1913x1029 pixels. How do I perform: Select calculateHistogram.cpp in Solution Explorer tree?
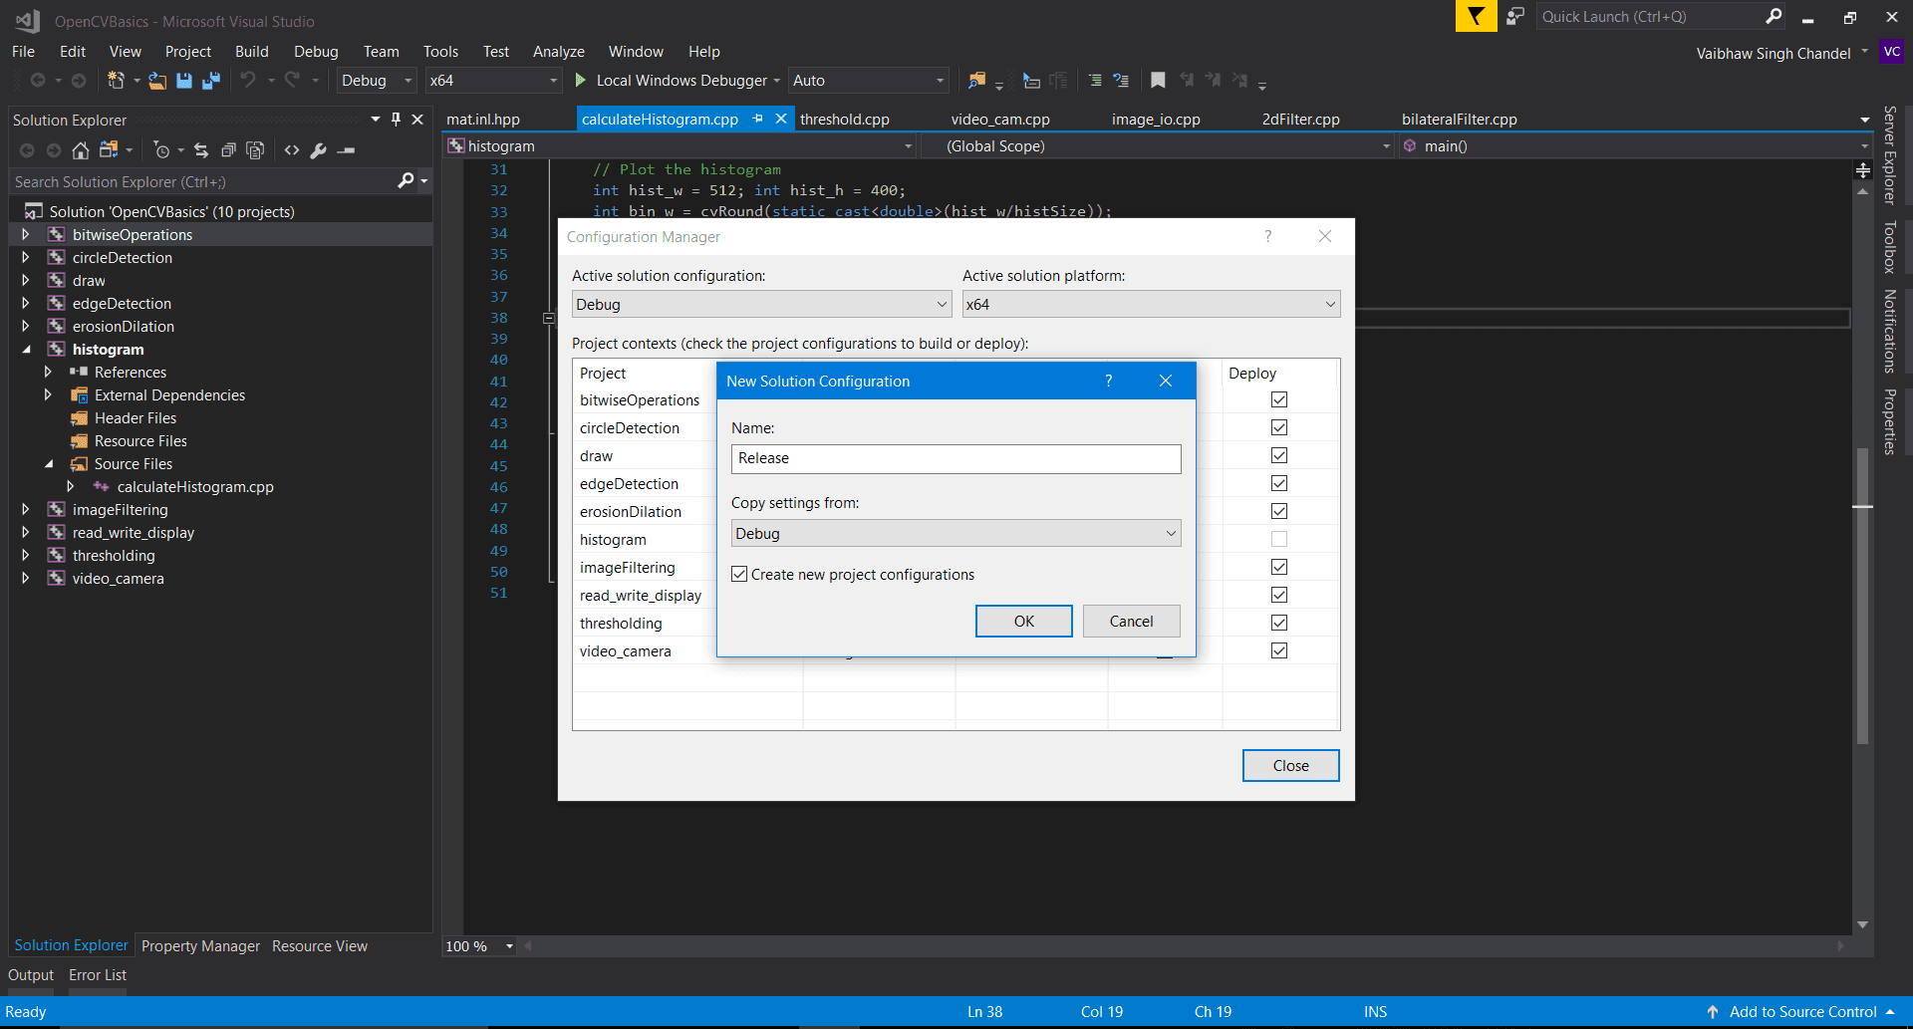(x=195, y=487)
